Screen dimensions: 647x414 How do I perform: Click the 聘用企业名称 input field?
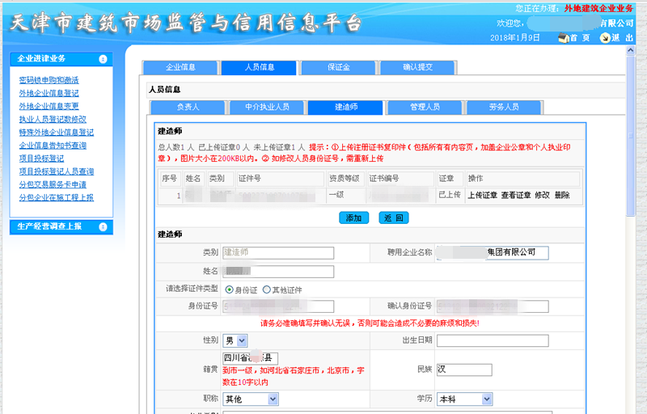[493, 253]
